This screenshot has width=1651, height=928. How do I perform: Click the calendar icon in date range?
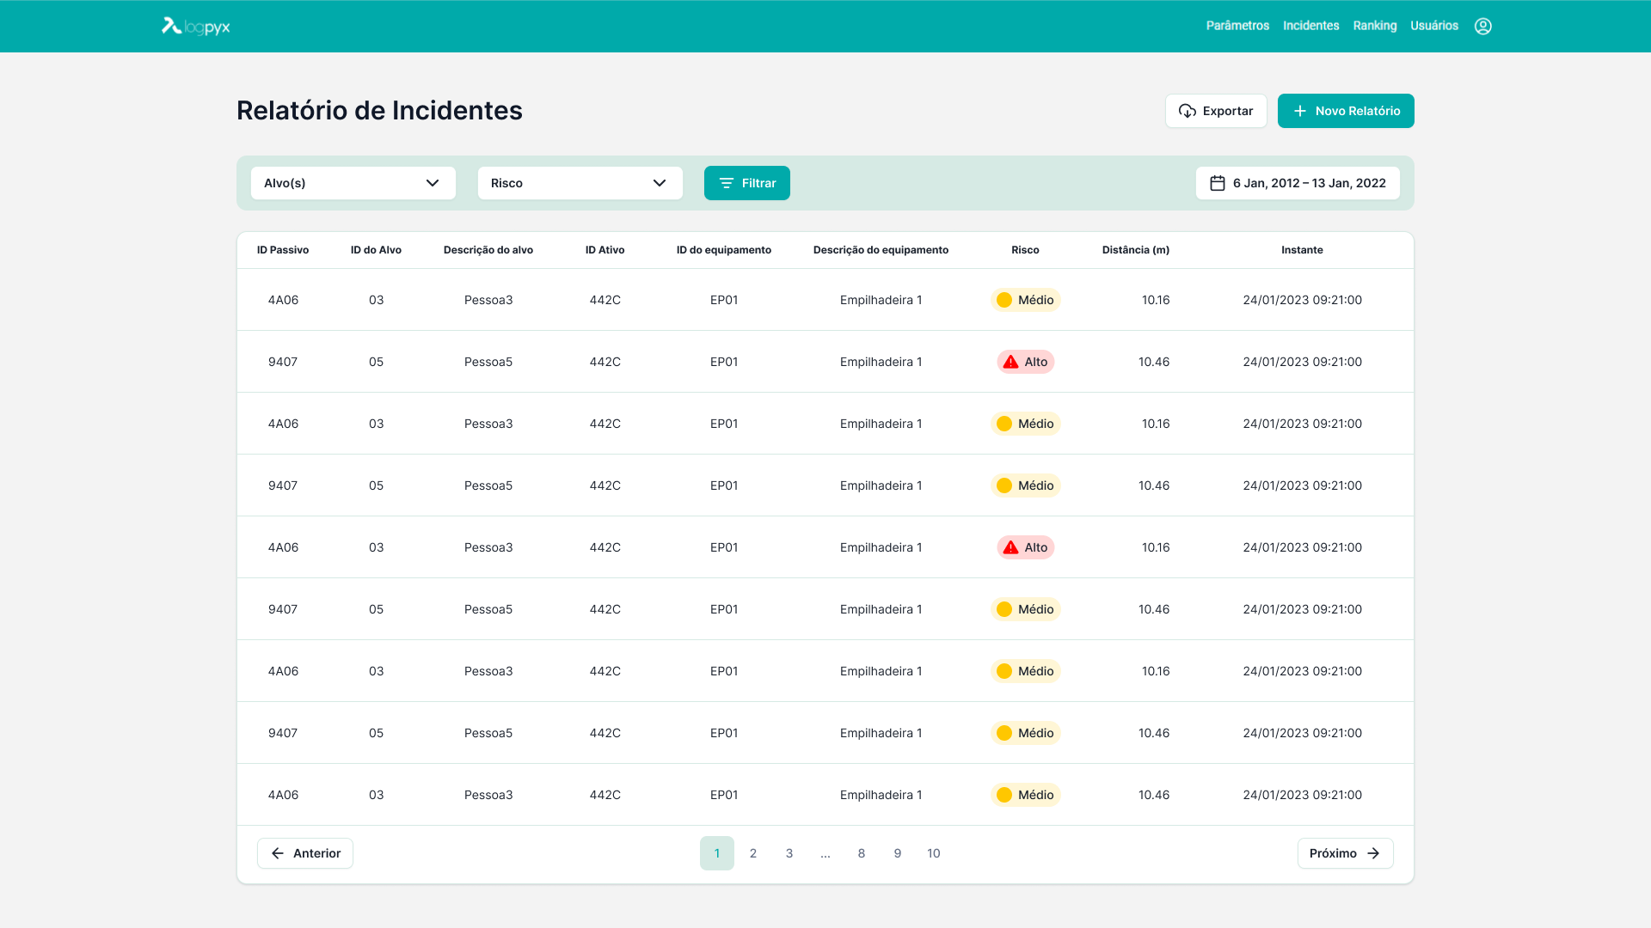tap(1217, 183)
